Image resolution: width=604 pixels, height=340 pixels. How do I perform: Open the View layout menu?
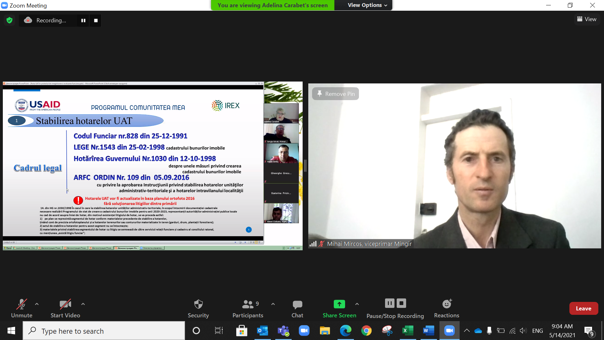coord(587,19)
